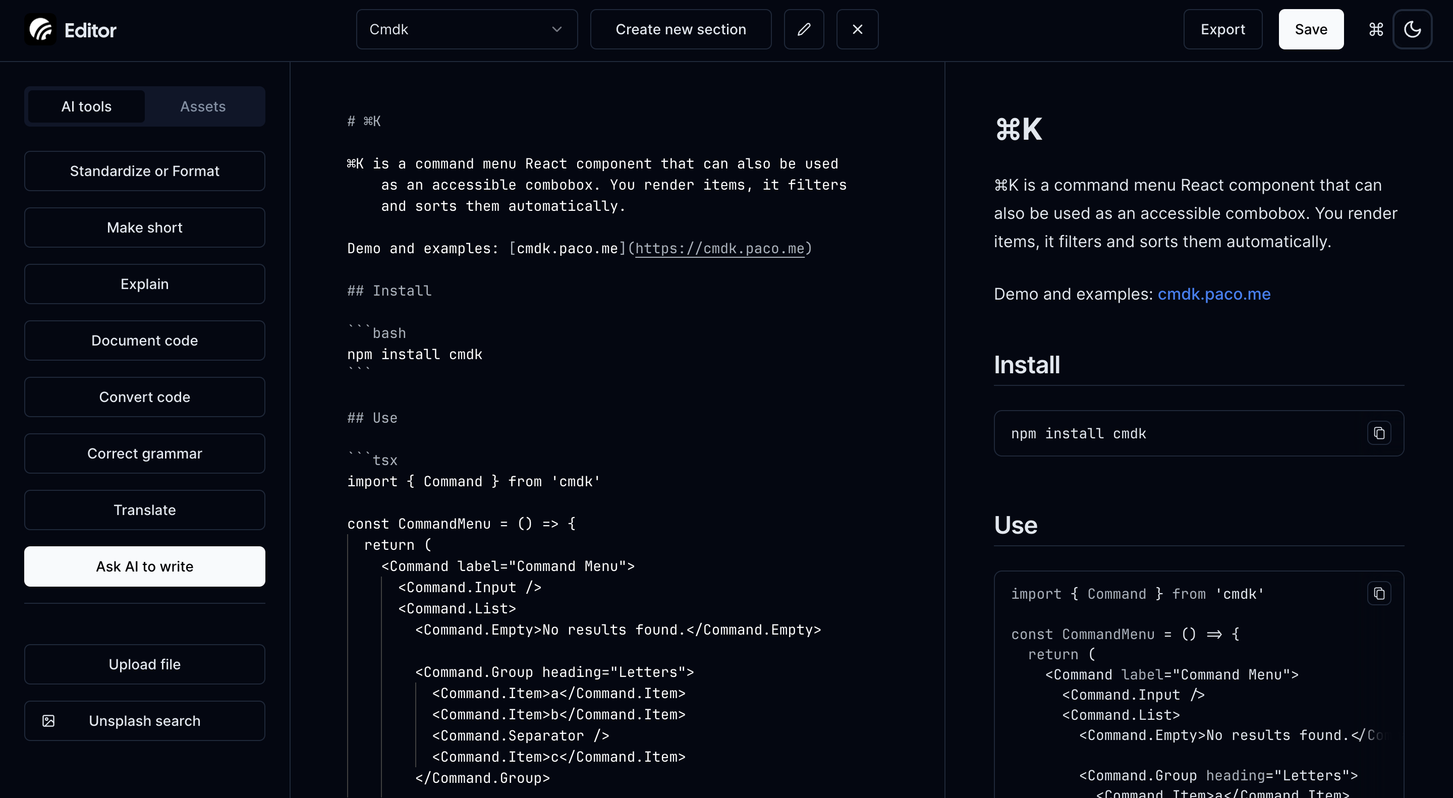This screenshot has width=1453, height=798.
Task: Click the Upload file button
Action: point(144,664)
